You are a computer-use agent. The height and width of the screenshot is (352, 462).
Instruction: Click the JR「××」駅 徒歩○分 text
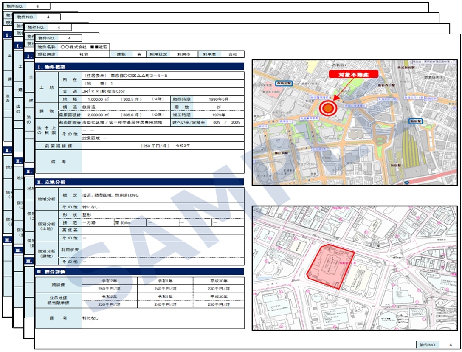[104, 91]
